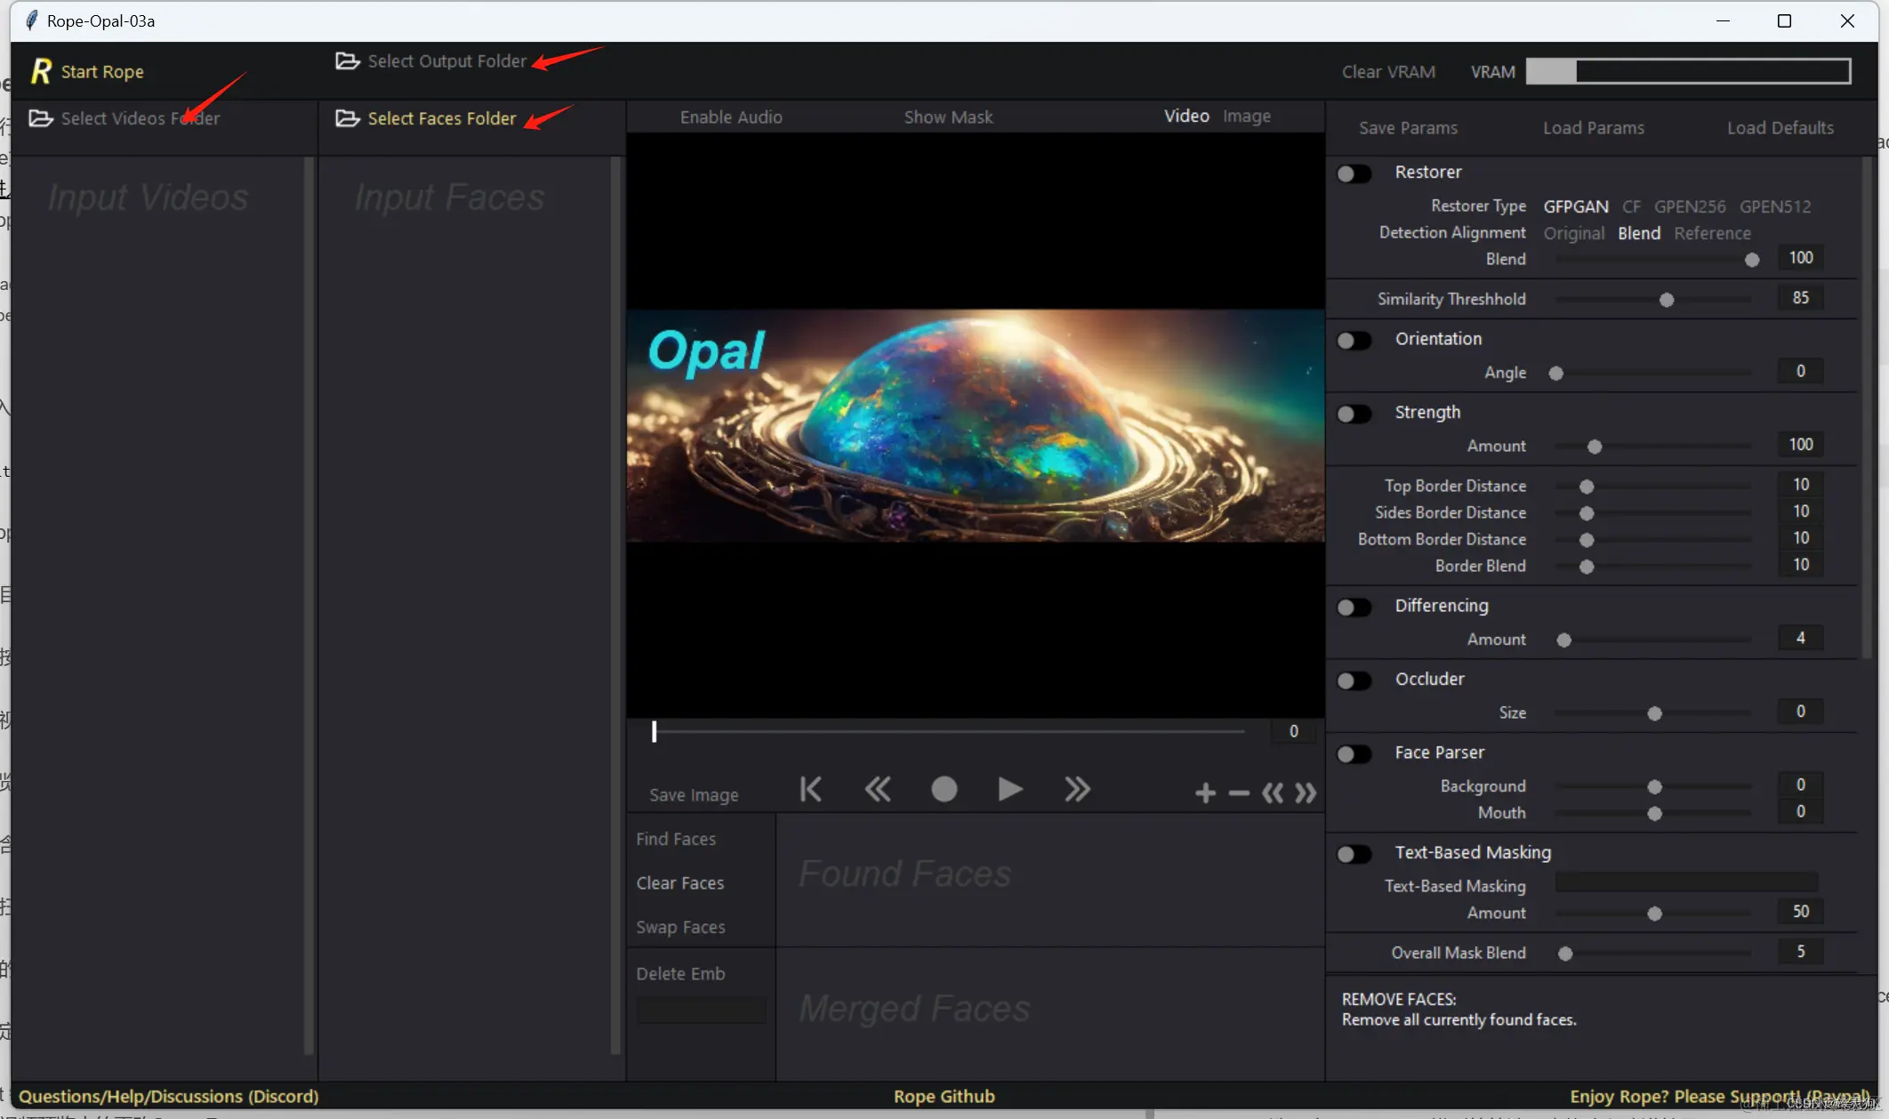
Task: Open the Select Videos Folder folder icon
Action: tap(41, 118)
